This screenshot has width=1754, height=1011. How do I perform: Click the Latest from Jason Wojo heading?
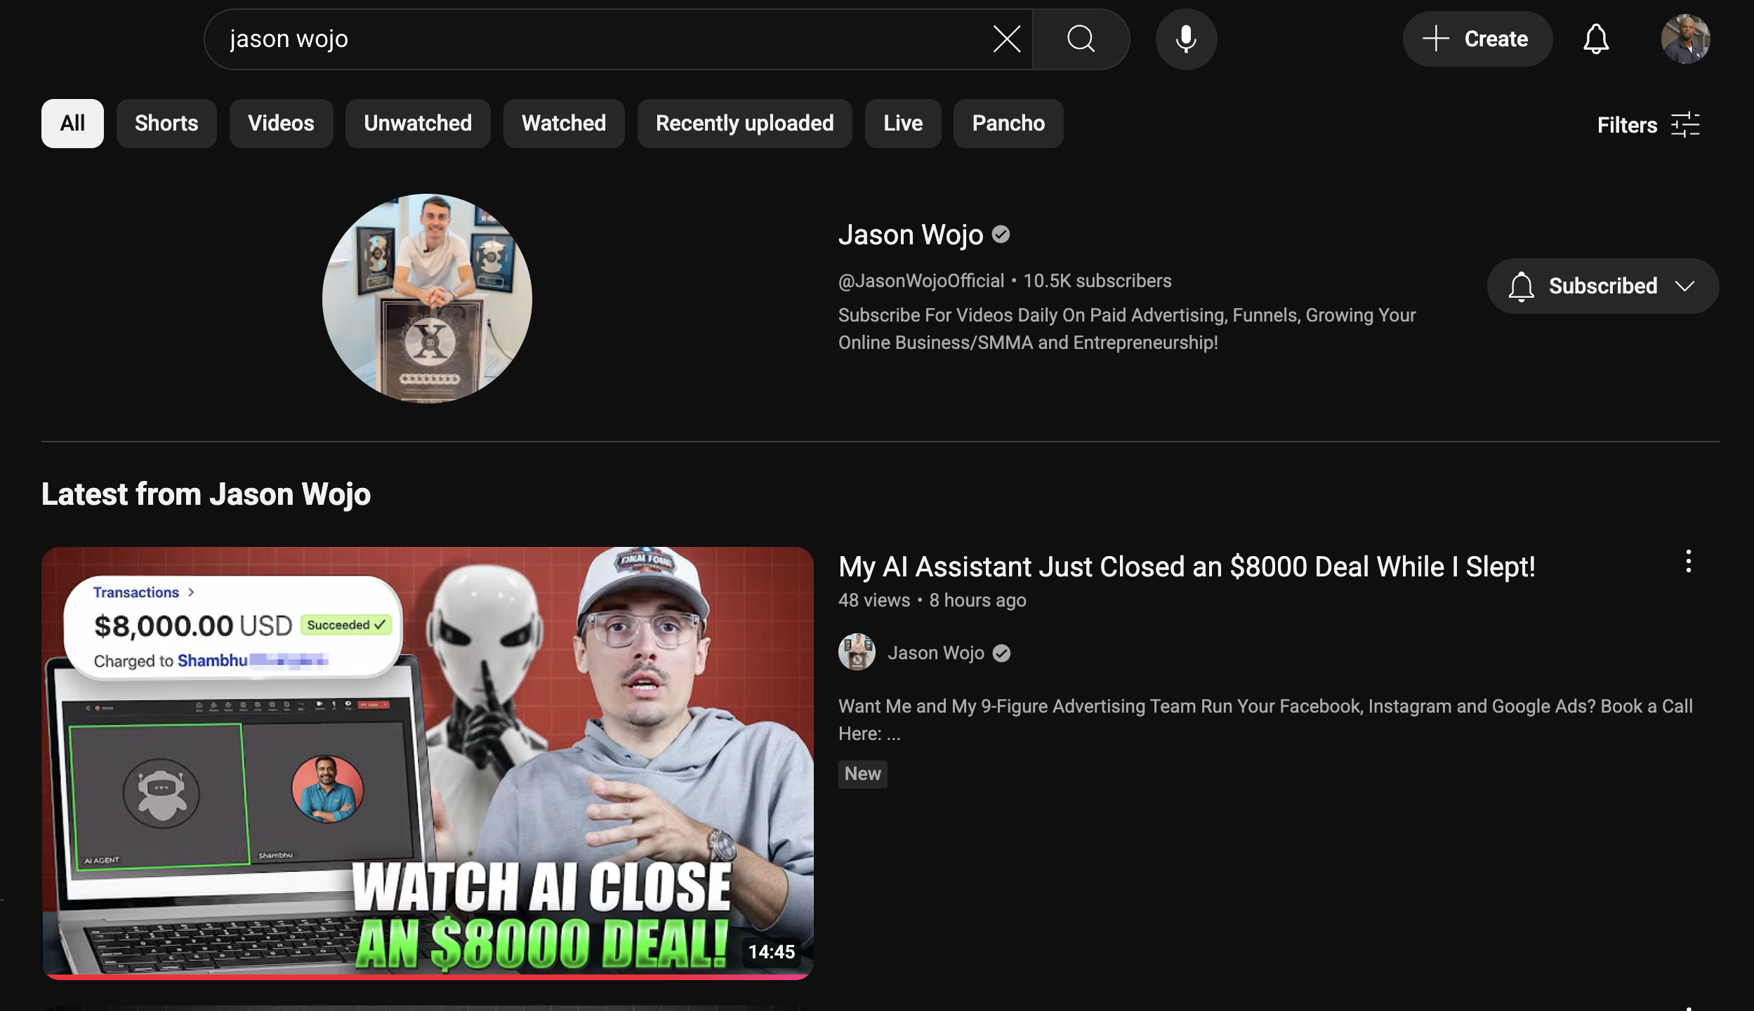tap(206, 494)
